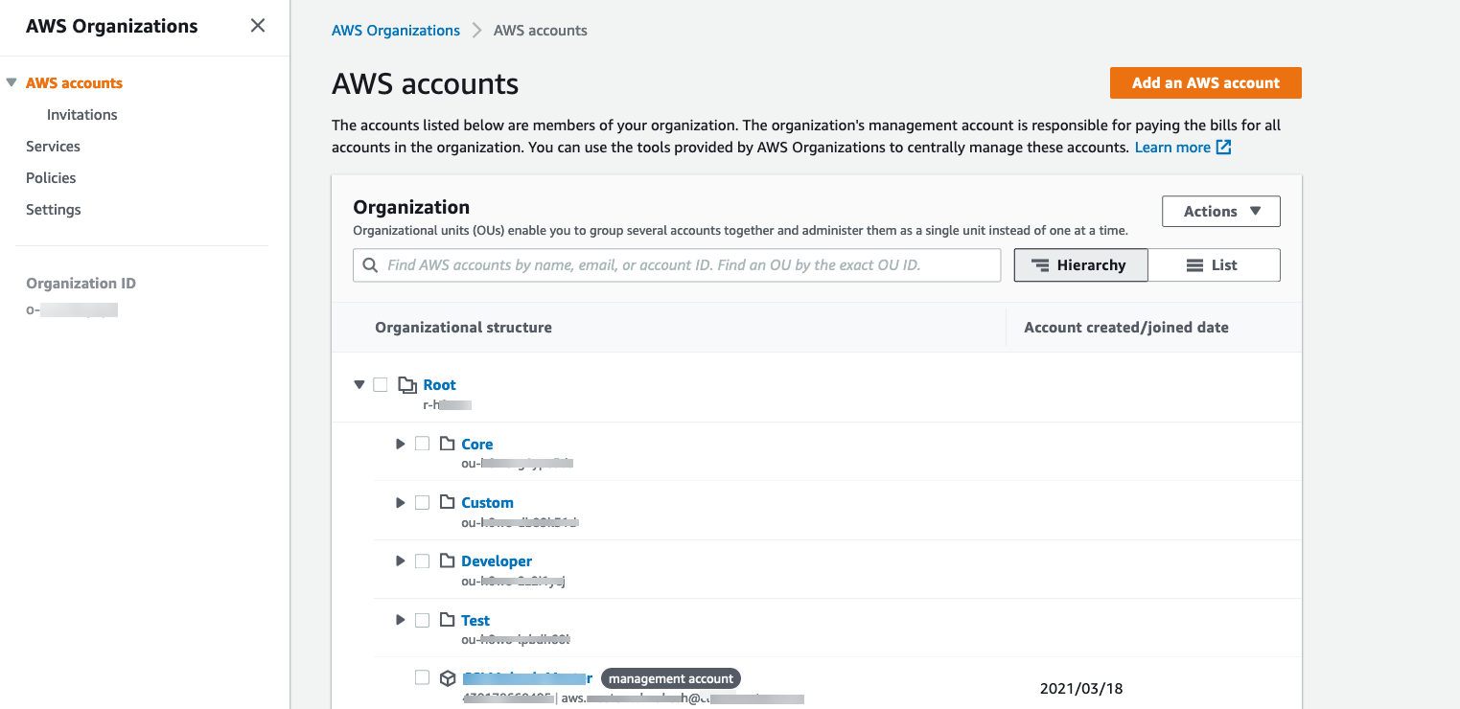The image size is (1460, 709).
Task: Switch to List view
Action: (1214, 265)
